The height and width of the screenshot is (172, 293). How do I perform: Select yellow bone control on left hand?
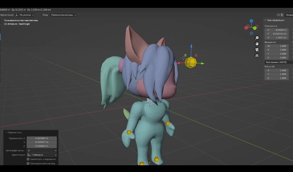coord(129,132)
